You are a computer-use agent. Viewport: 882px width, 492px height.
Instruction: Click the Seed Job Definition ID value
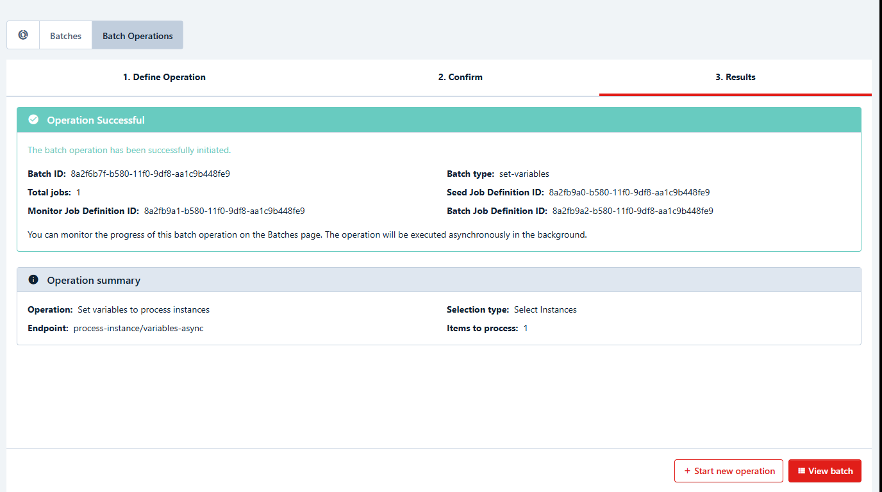point(629,192)
